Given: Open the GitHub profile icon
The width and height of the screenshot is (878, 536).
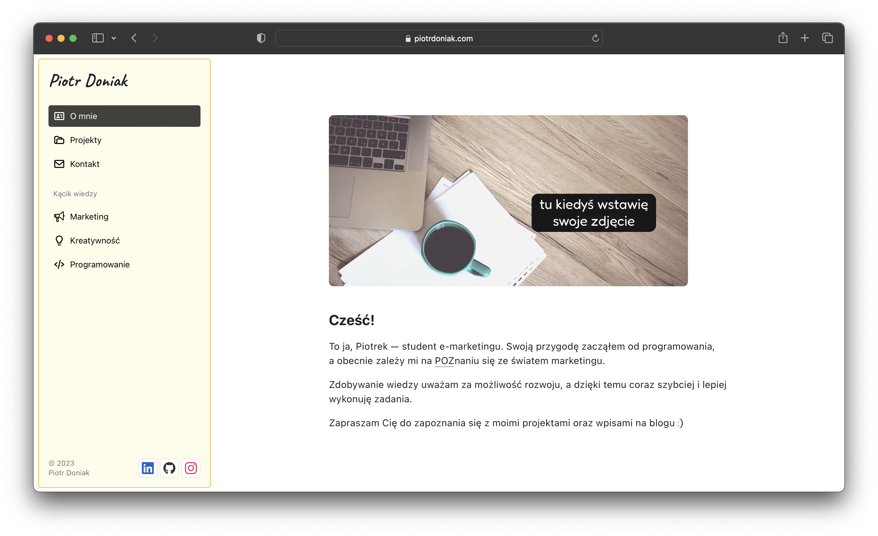Looking at the screenshot, I should coord(169,468).
